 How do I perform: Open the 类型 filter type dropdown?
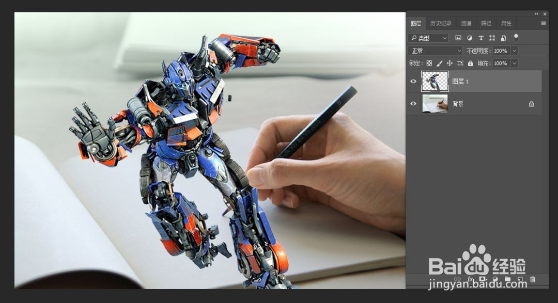coord(428,38)
